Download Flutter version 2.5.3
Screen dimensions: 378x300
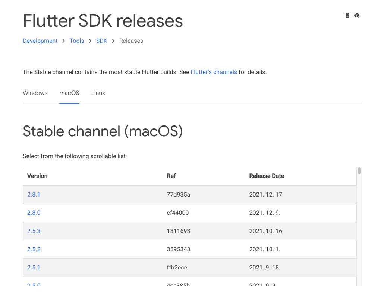[34, 231]
